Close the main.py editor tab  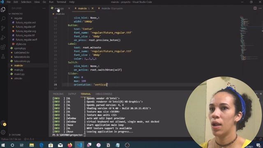(69, 8)
